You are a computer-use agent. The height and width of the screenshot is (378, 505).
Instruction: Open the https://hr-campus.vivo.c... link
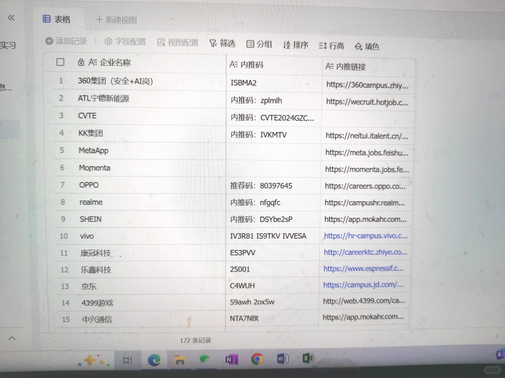[365, 236]
